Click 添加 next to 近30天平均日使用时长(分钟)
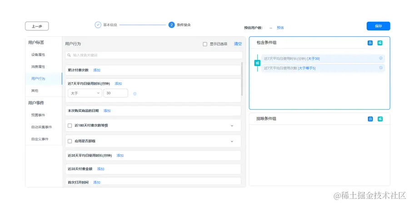The height and width of the screenshot is (203, 409). point(120,155)
